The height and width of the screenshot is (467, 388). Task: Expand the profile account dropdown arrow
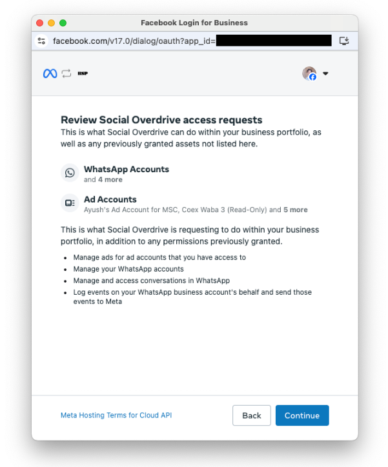click(325, 74)
